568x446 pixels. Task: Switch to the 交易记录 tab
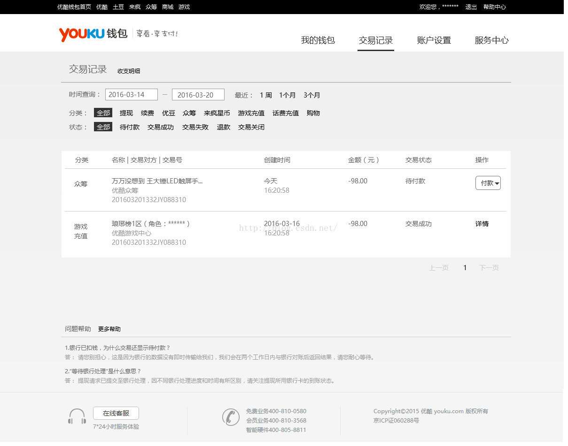pos(376,40)
